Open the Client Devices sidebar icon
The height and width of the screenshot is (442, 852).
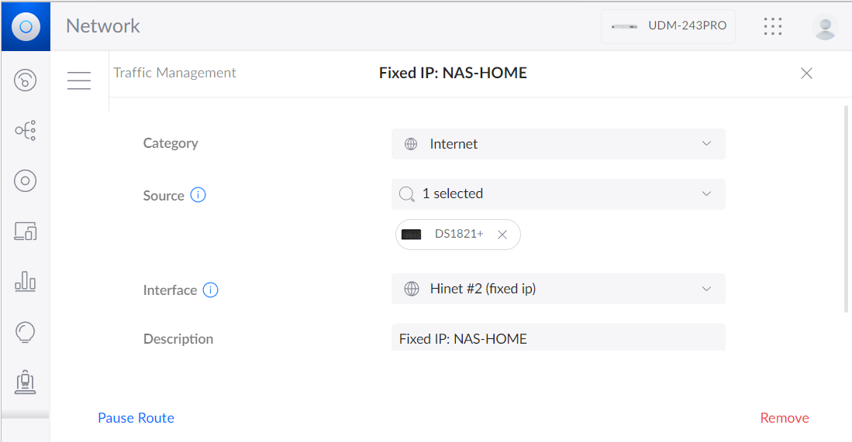tap(26, 231)
